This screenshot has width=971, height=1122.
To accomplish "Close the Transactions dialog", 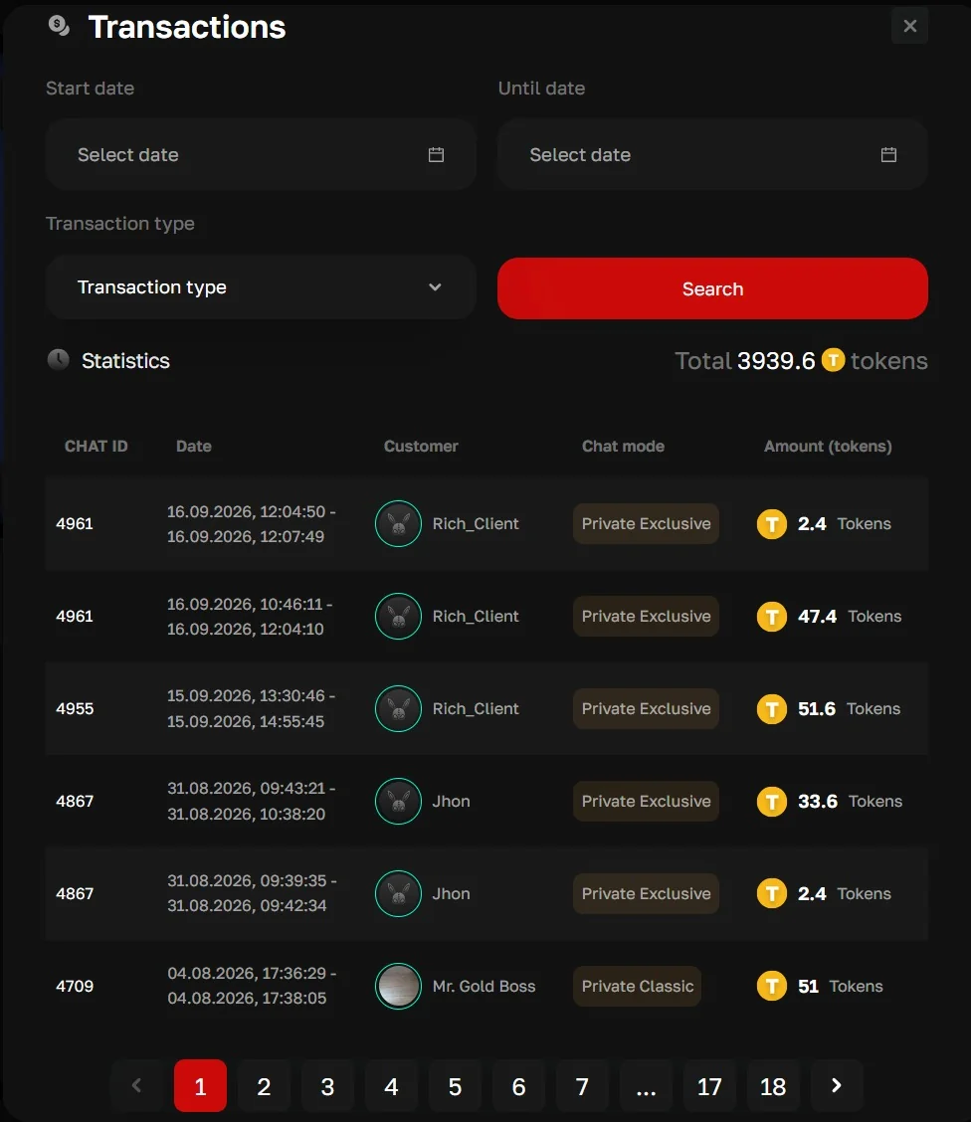I will click(x=909, y=26).
